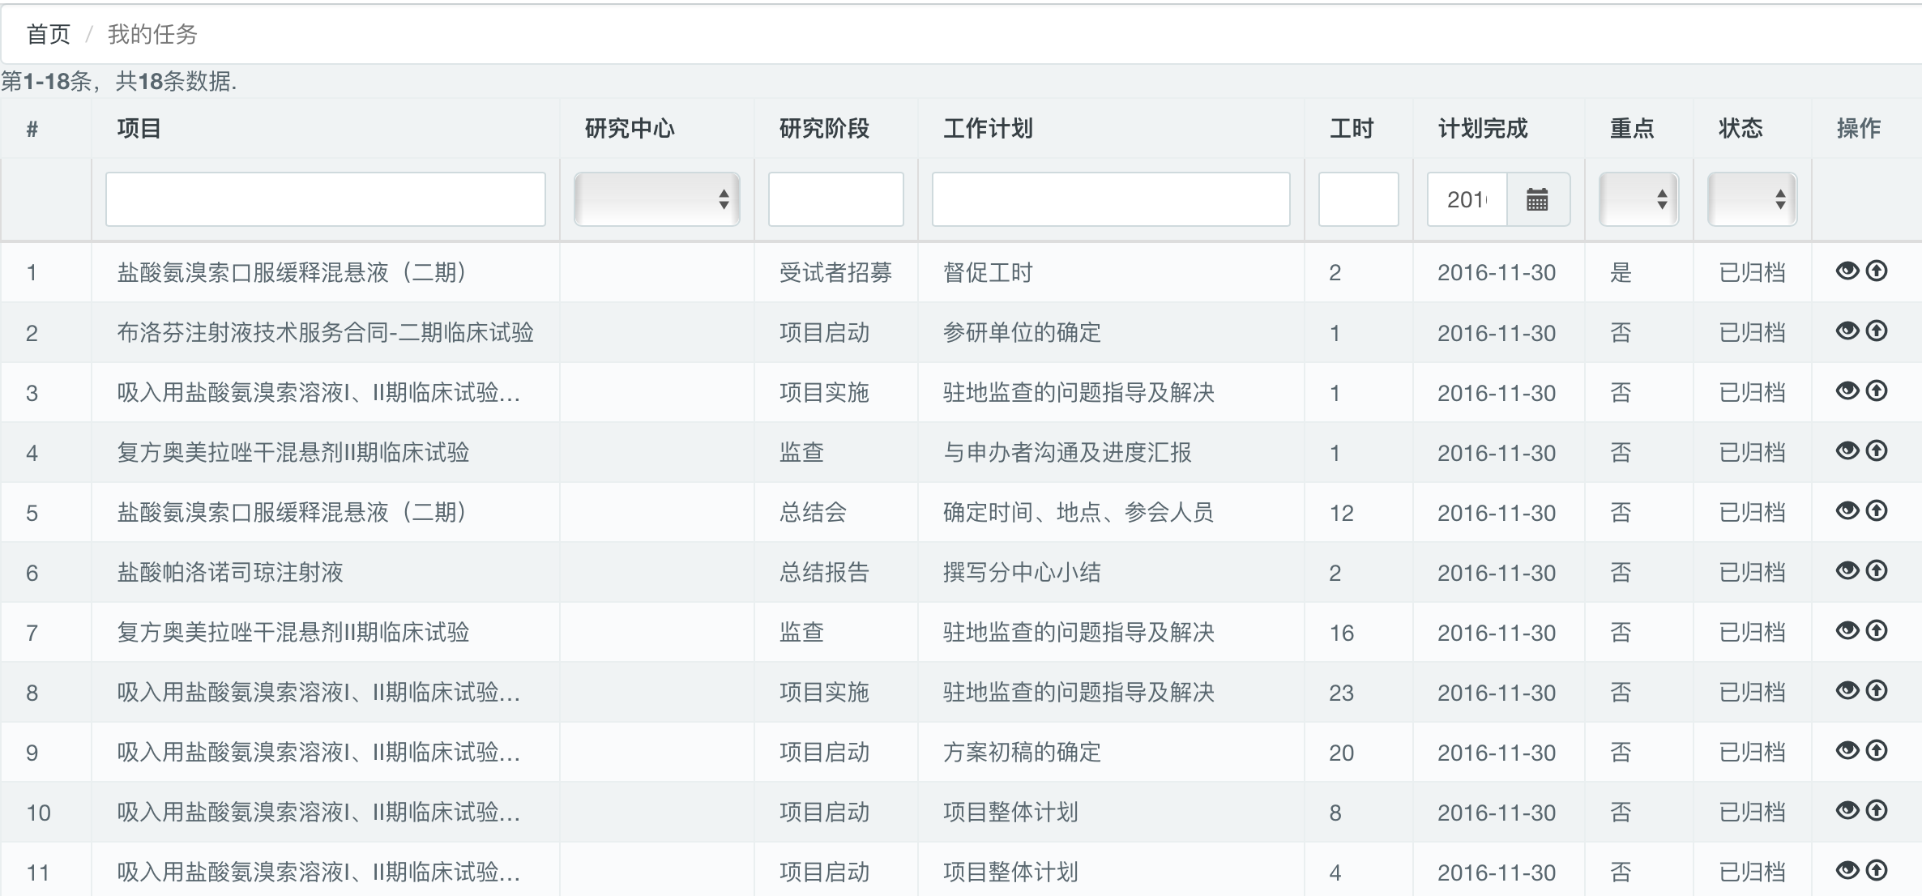This screenshot has width=1922, height=896.
Task: Sort by 重点 column header
Action: (1632, 128)
